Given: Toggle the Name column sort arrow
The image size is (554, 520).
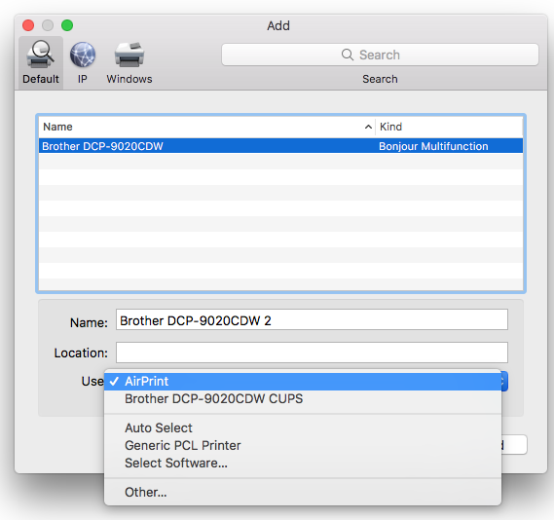Looking at the screenshot, I should click(x=368, y=127).
